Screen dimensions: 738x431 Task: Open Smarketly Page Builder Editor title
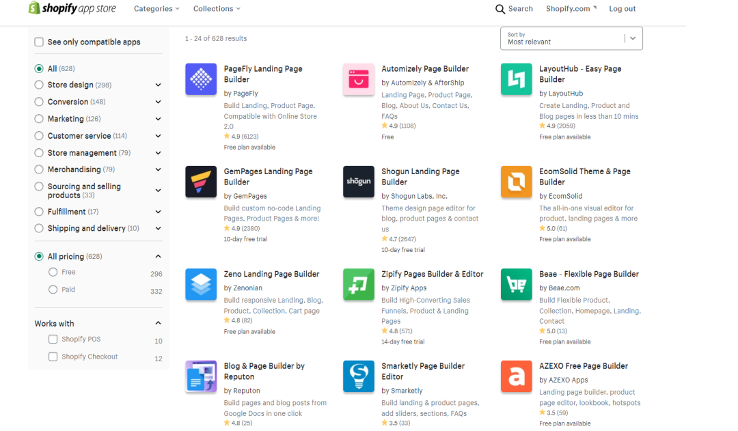pos(423,372)
